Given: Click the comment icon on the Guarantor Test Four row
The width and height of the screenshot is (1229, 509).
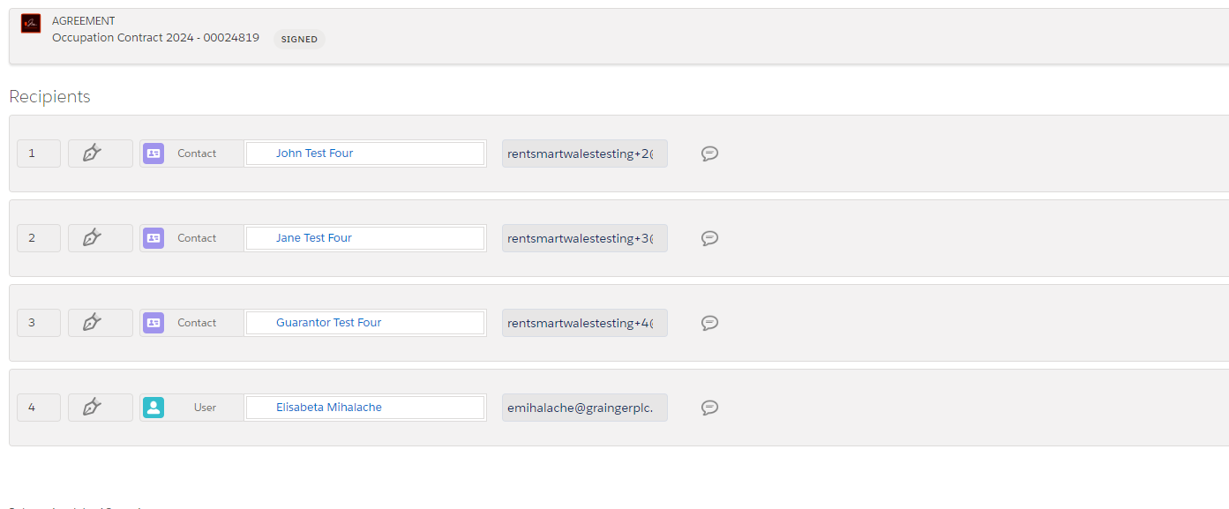Looking at the screenshot, I should point(709,322).
